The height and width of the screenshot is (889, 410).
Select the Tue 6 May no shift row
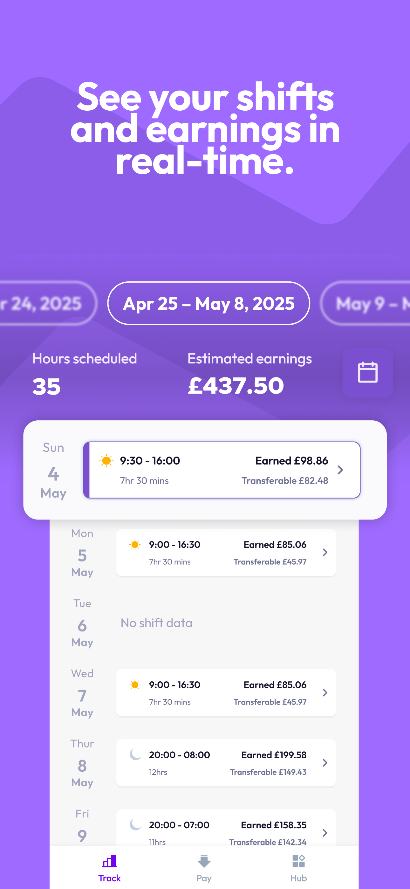pos(204,623)
